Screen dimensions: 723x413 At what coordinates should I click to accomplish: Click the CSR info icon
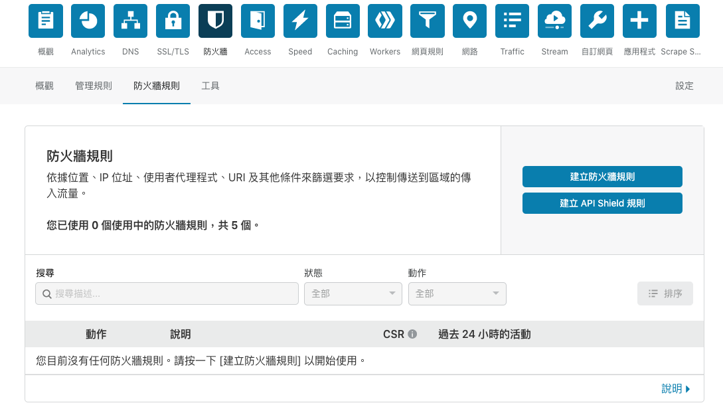pos(412,334)
